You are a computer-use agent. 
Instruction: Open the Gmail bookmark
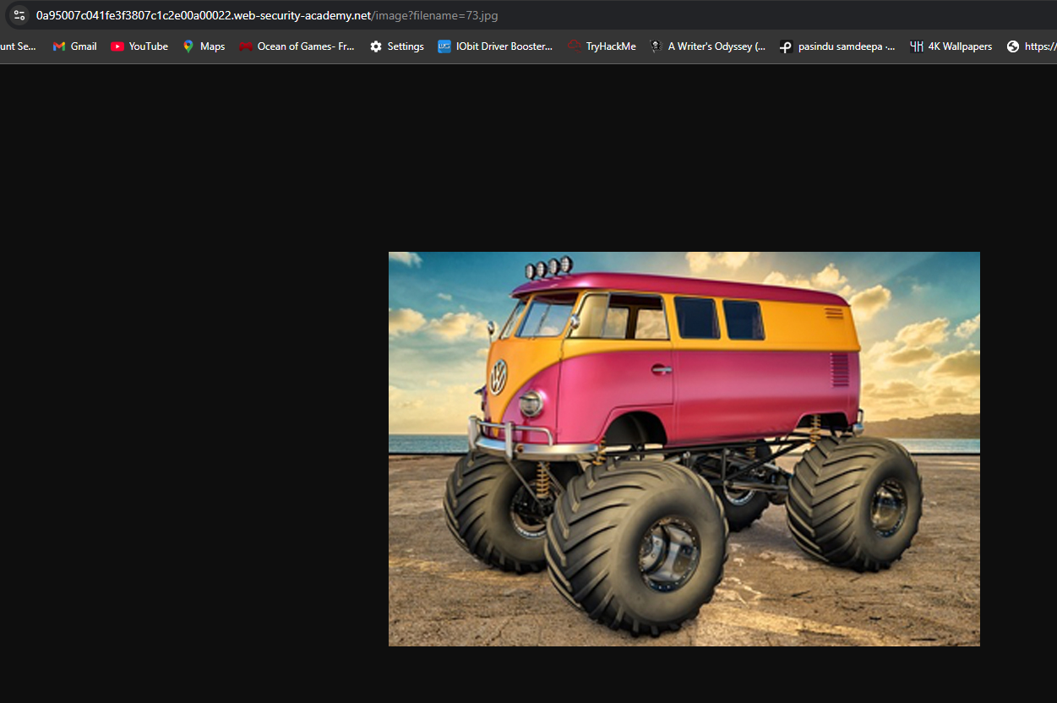tap(74, 46)
